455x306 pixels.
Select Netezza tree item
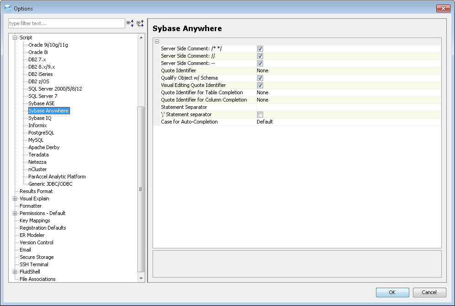click(37, 162)
